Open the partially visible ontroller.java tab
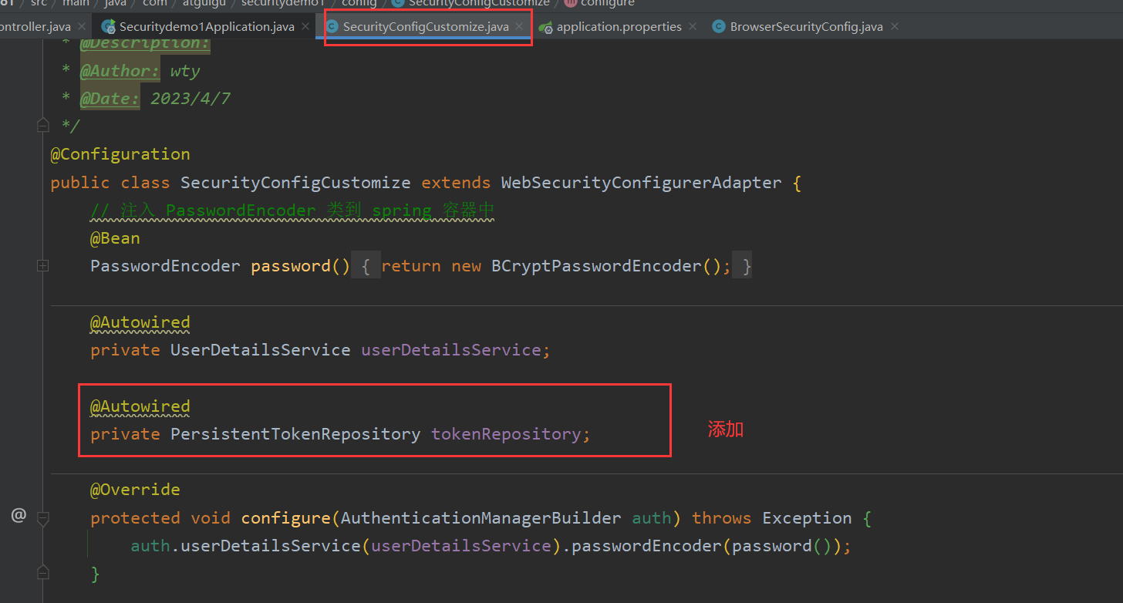 pos(35,26)
